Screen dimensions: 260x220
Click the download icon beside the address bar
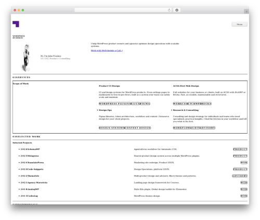tap(177, 10)
